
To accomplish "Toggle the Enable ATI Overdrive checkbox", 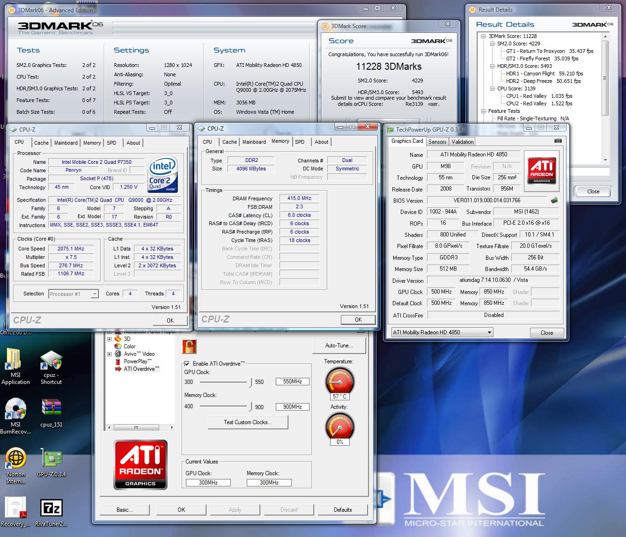I will coord(187,364).
